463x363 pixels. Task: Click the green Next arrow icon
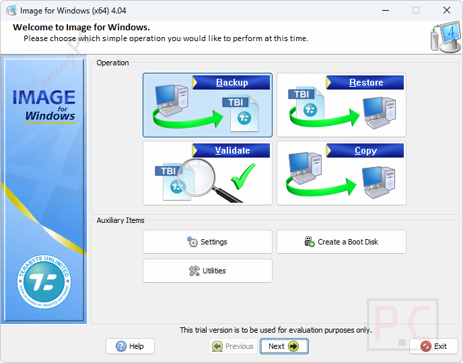293,346
